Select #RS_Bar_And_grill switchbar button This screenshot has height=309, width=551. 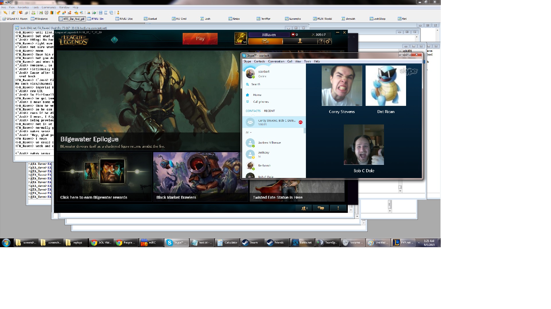tap(72, 19)
